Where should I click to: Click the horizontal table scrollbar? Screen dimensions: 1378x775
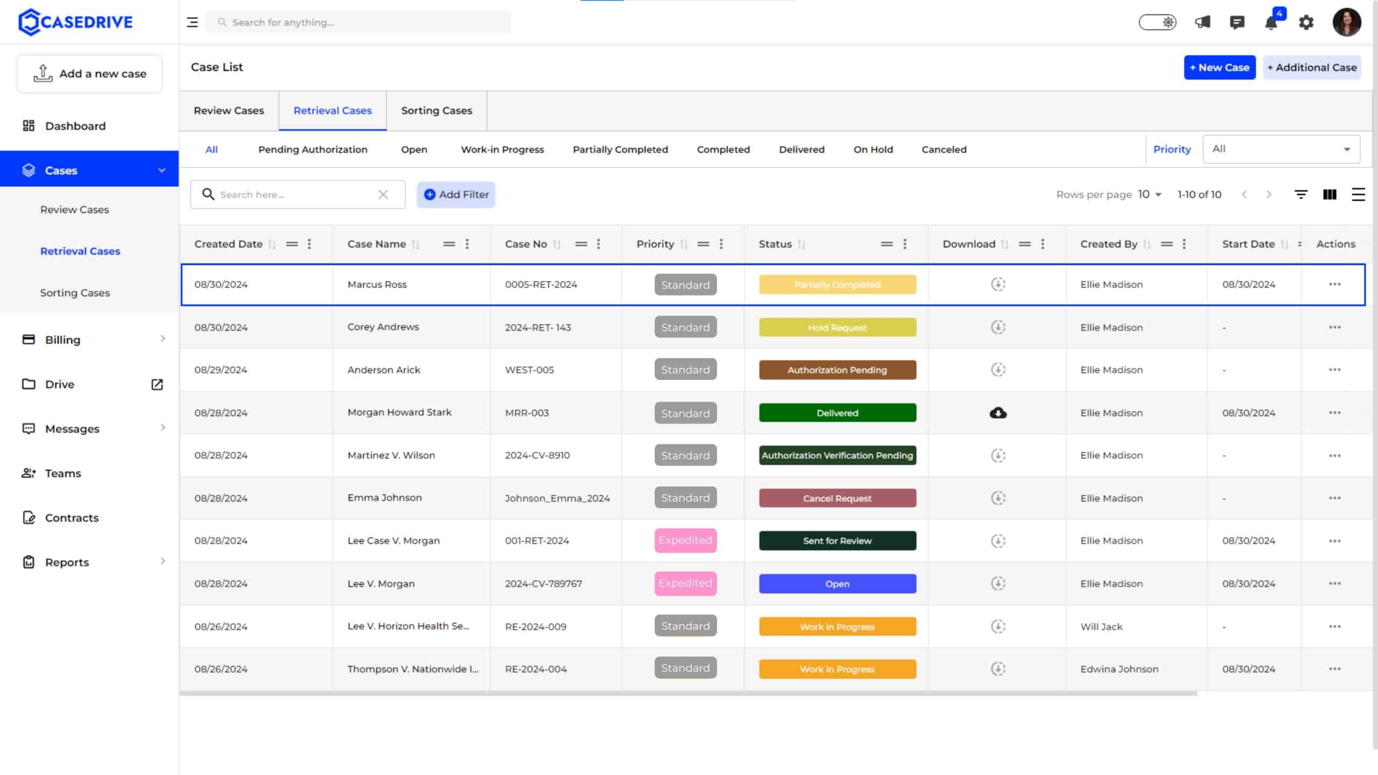coord(688,693)
